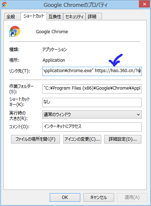151x206 pixels.
Task: Click 詳細設定(D)... button
Action: 123,139
